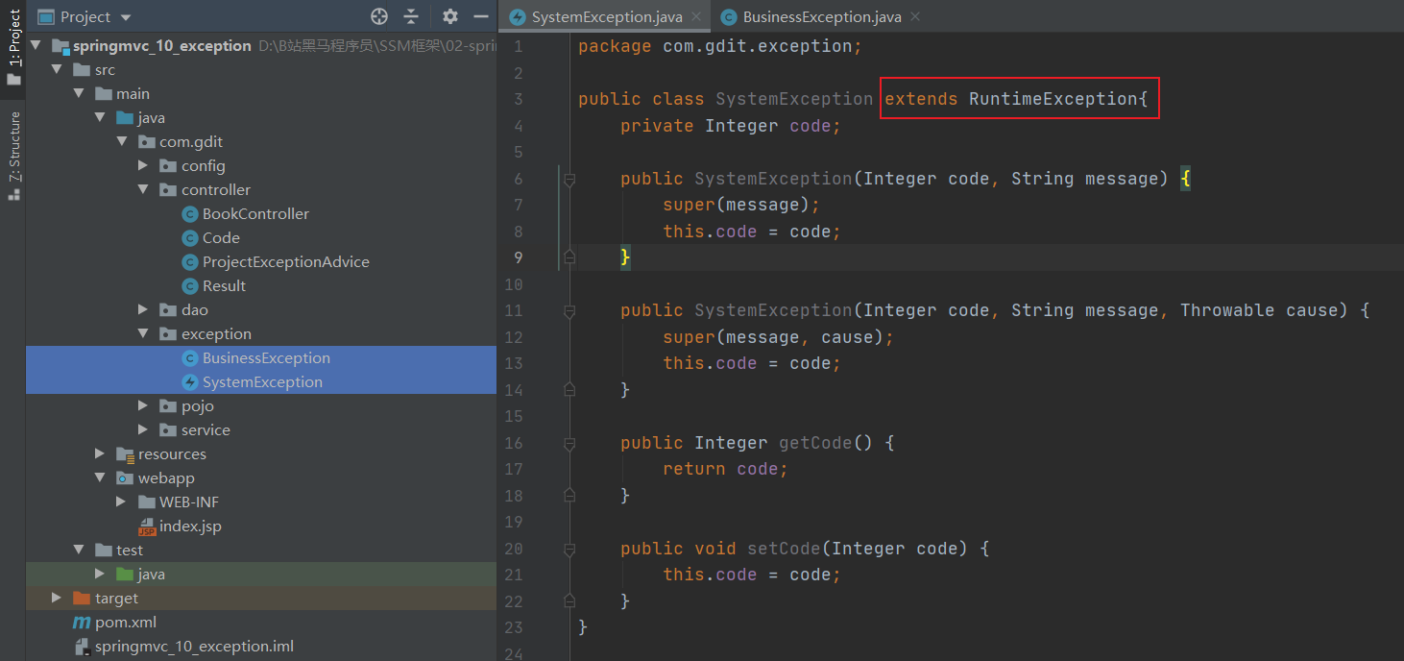Expand the config package
This screenshot has height=661, width=1404.
coord(143,165)
